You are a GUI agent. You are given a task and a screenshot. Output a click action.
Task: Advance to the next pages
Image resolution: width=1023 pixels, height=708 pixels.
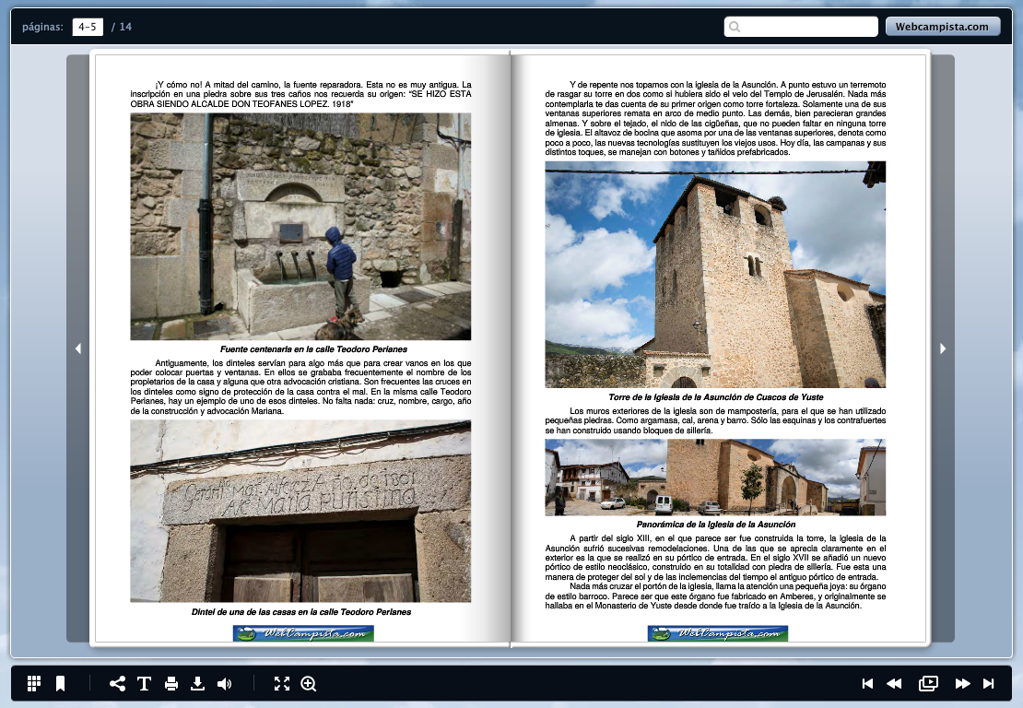click(x=962, y=683)
